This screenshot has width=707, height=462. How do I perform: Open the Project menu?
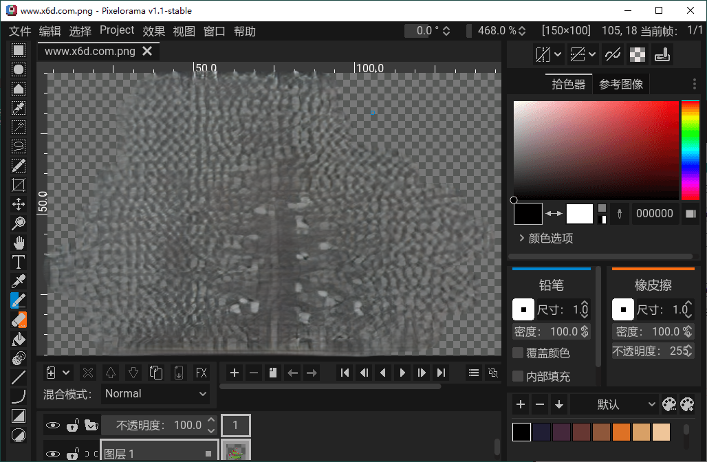(x=117, y=30)
